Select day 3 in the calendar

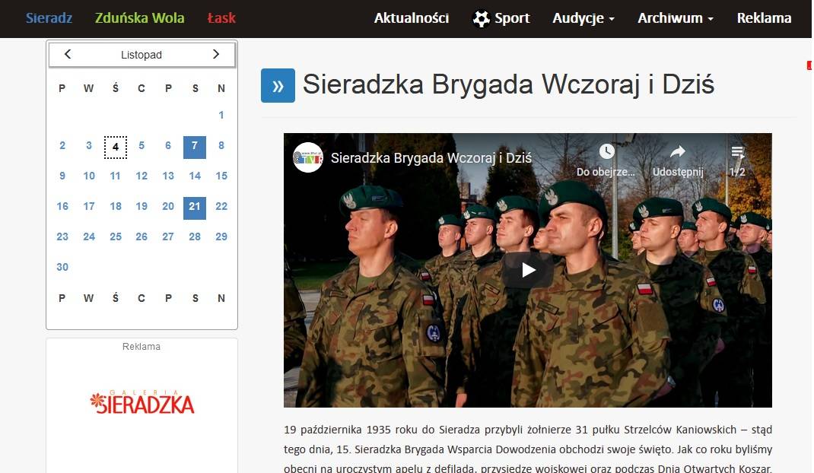pyautogui.click(x=89, y=145)
